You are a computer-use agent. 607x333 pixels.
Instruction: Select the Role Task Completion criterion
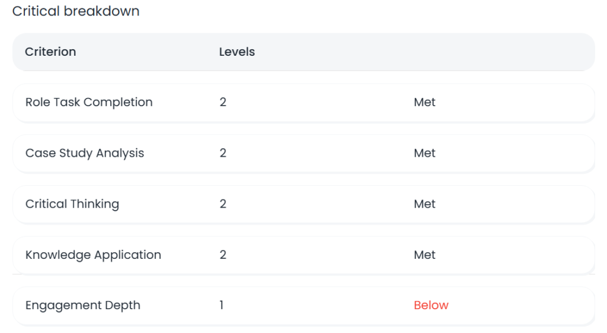click(89, 102)
